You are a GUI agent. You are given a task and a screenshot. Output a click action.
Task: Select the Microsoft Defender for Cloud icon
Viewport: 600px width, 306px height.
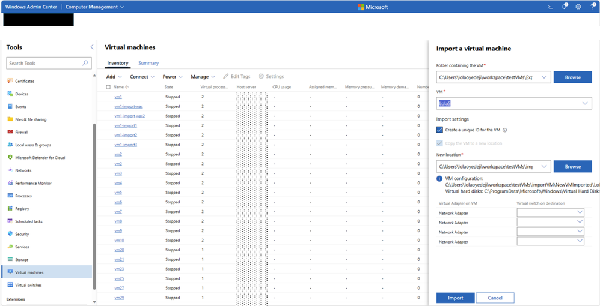10,158
